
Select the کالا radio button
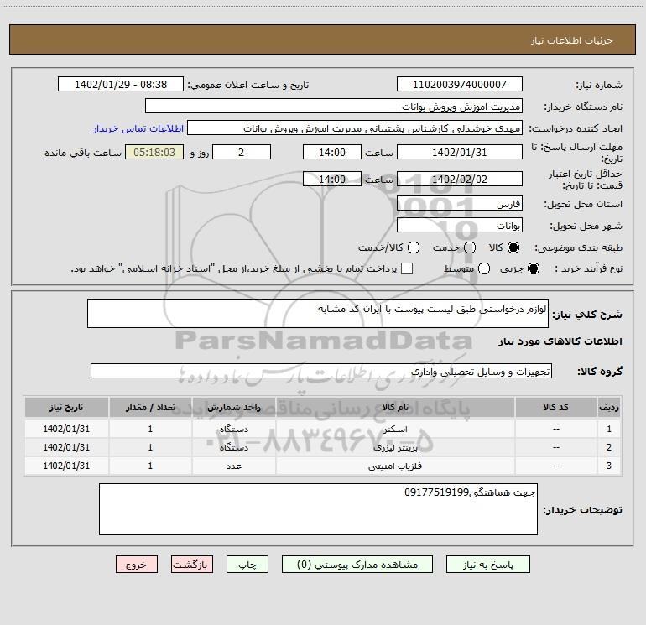coord(513,247)
